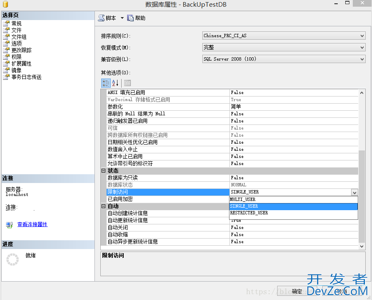Select the 文件组 page

click(19, 37)
